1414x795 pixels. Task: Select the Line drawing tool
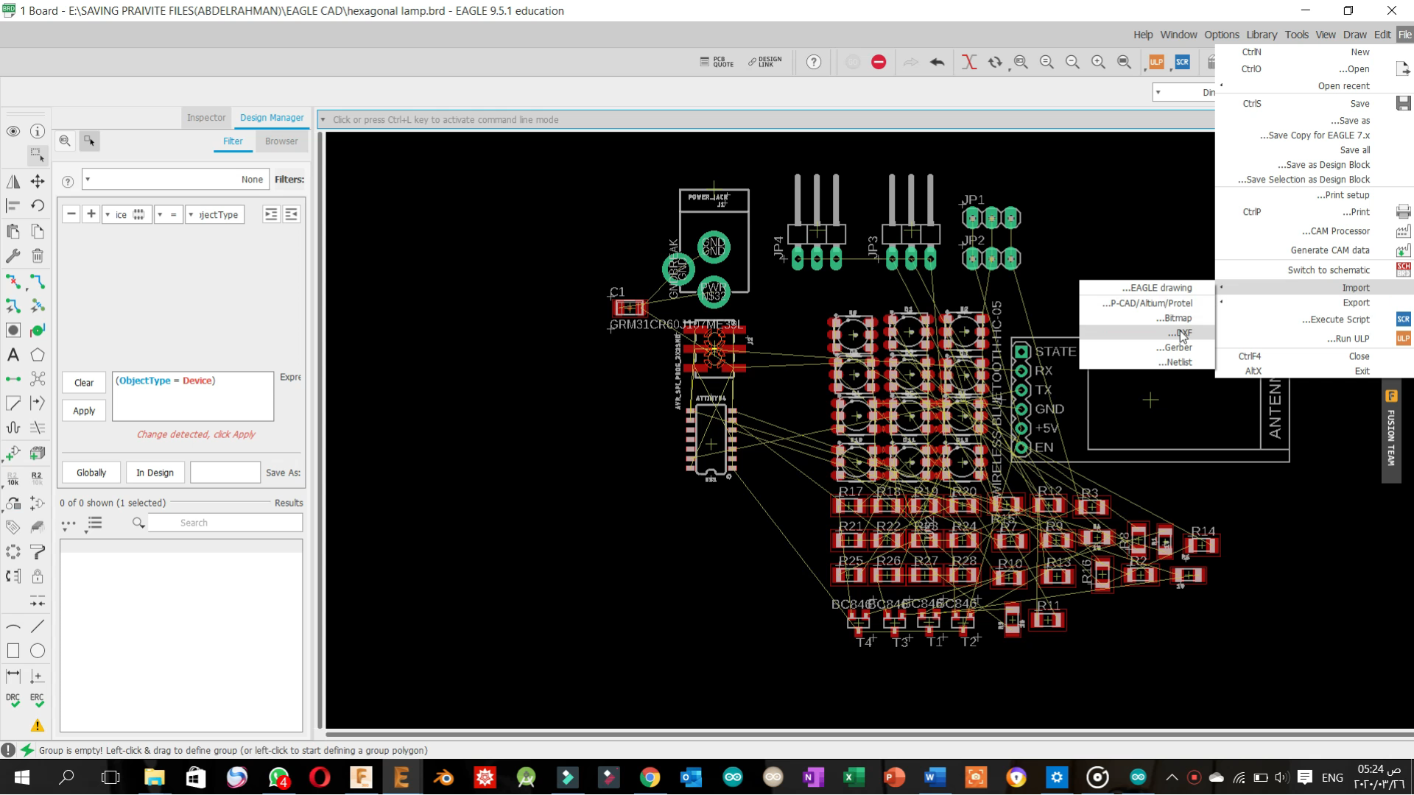click(38, 626)
